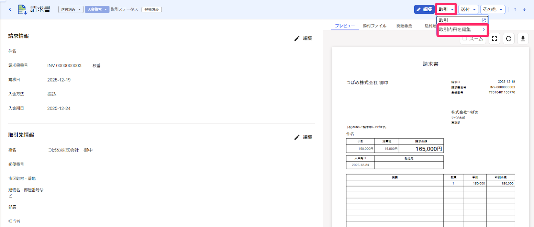Switch to the プレビュー tab
Viewport: 534px width, 227px height.
pyautogui.click(x=345, y=26)
